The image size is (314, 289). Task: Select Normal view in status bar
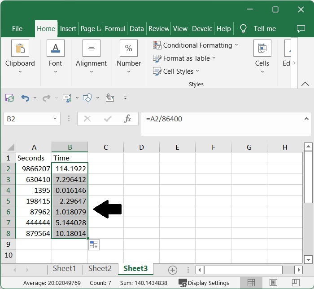coord(251,283)
